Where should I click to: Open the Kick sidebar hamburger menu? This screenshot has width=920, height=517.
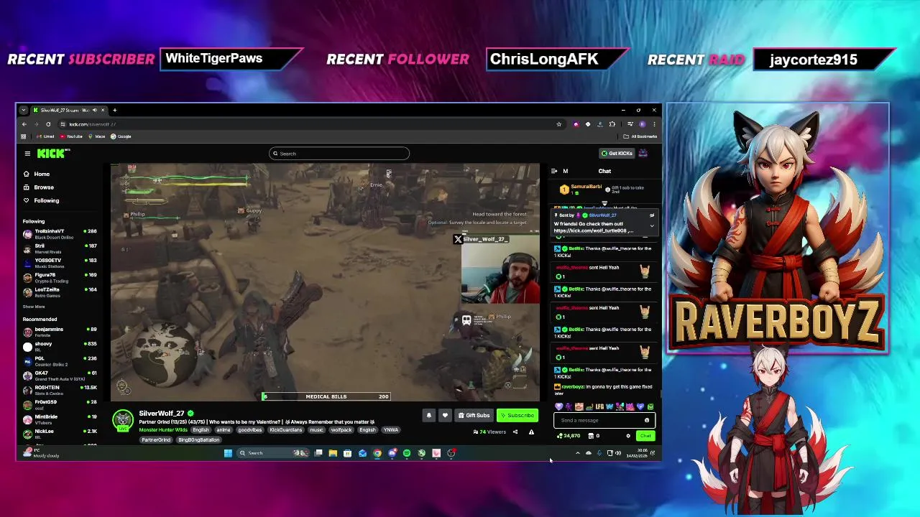coord(27,153)
